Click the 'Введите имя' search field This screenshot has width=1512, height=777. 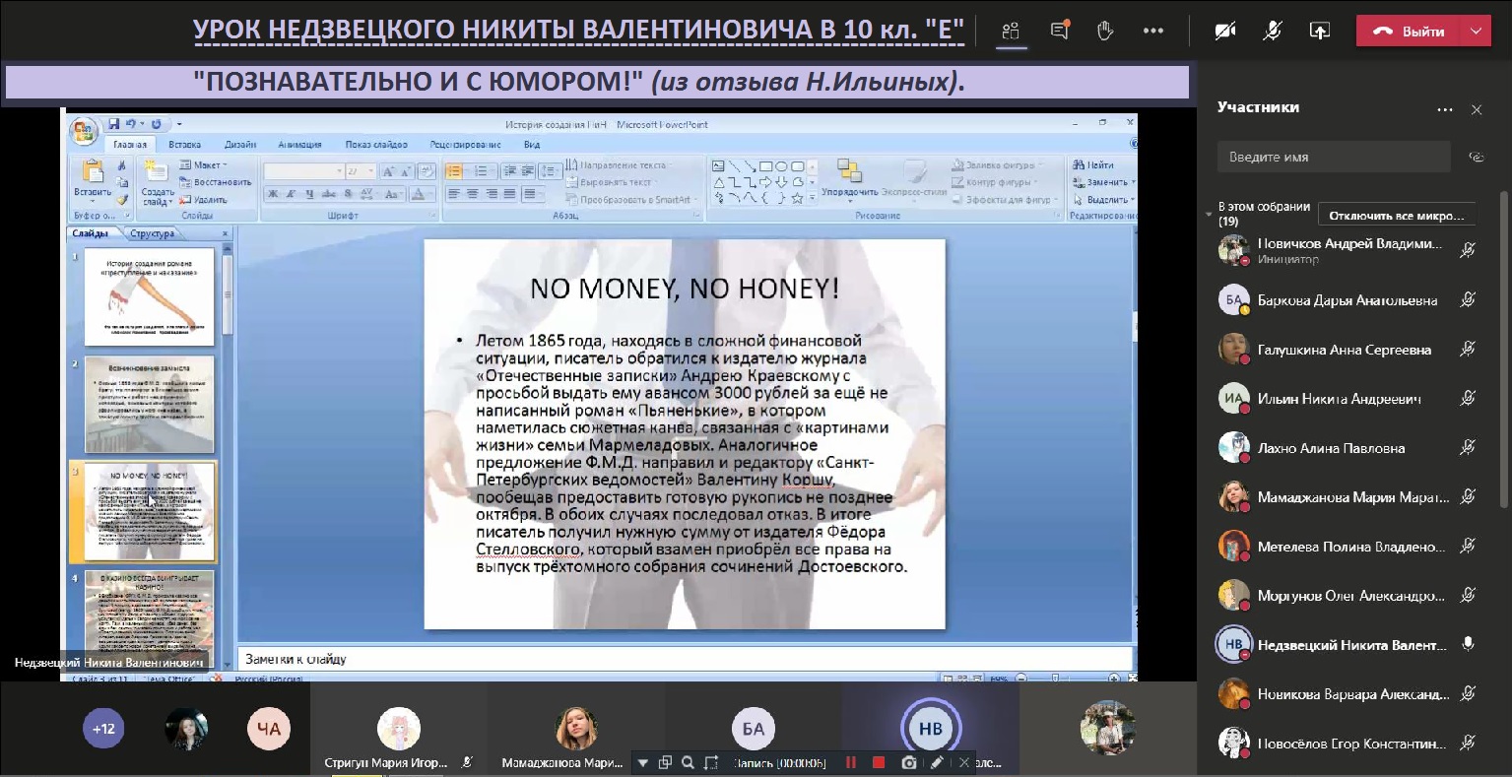pyautogui.click(x=1334, y=157)
